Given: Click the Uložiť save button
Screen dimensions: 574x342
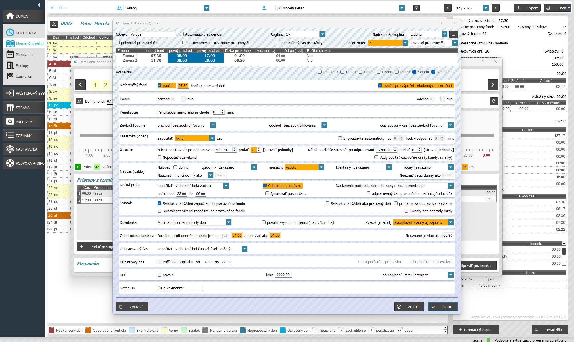Looking at the screenshot, I should 443,307.
